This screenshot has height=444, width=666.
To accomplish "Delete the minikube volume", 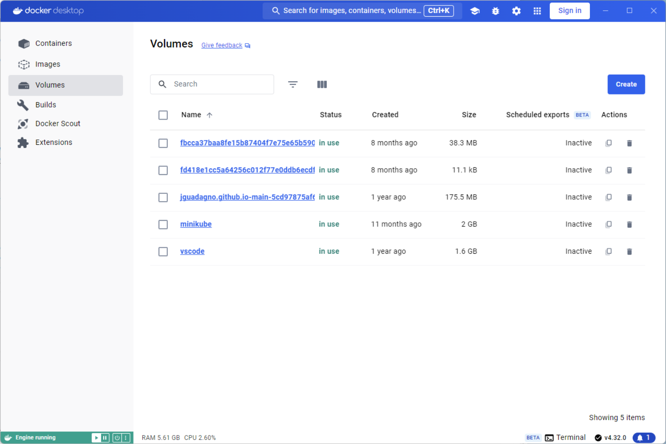I will pyautogui.click(x=629, y=224).
